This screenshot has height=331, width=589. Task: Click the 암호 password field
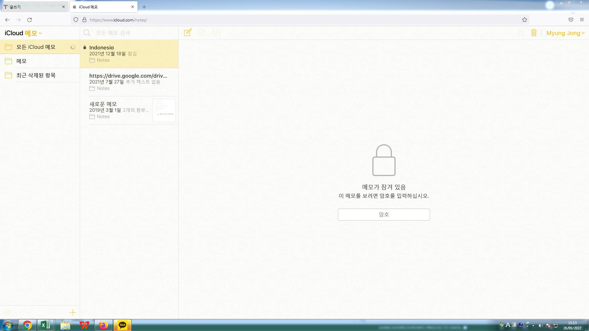pos(384,214)
